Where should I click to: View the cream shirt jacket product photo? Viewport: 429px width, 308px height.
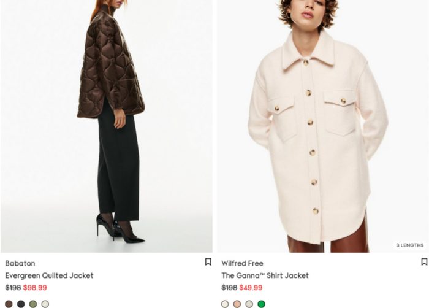[323, 126]
